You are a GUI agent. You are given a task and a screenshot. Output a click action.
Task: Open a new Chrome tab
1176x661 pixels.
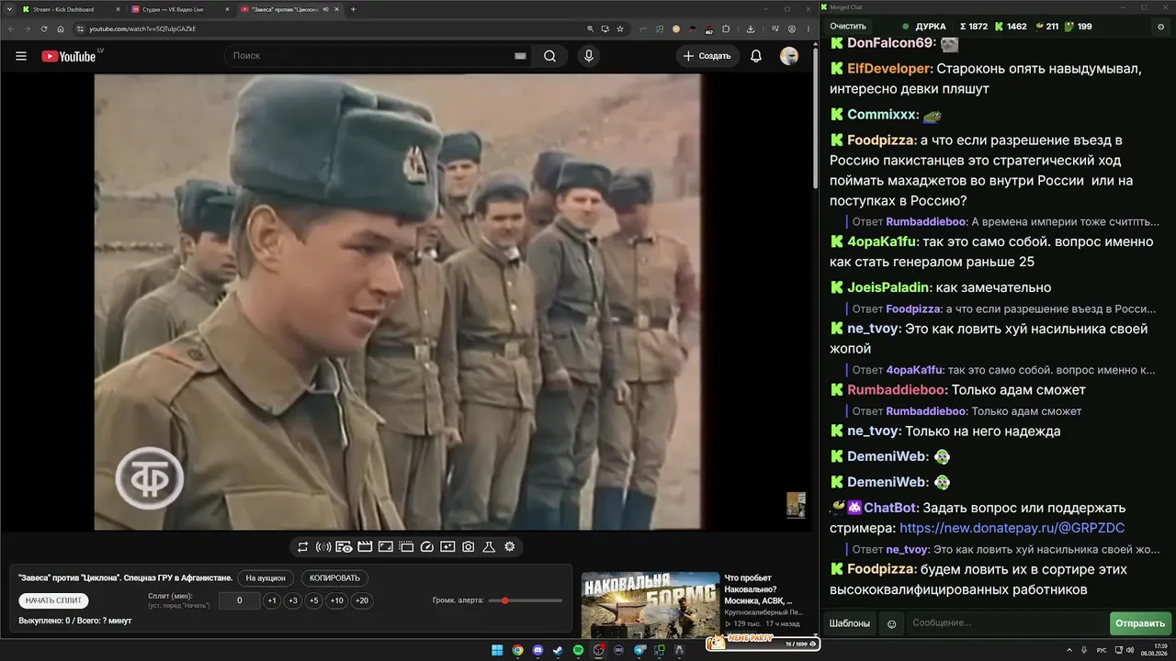click(x=354, y=9)
